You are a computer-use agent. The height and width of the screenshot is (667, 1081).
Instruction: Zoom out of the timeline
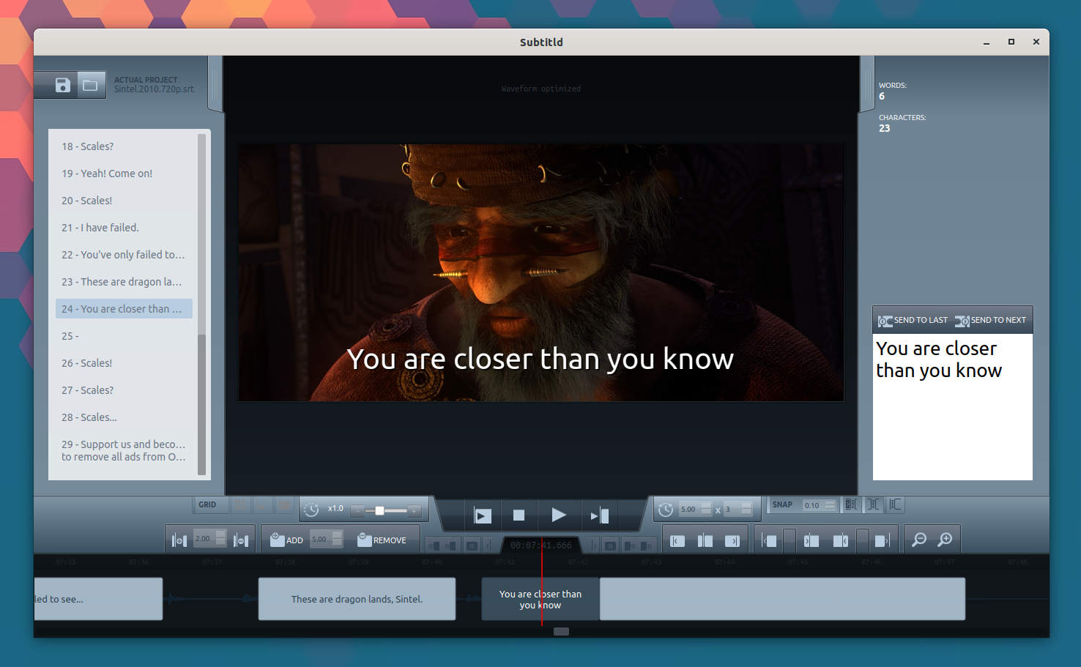click(x=918, y=539)
